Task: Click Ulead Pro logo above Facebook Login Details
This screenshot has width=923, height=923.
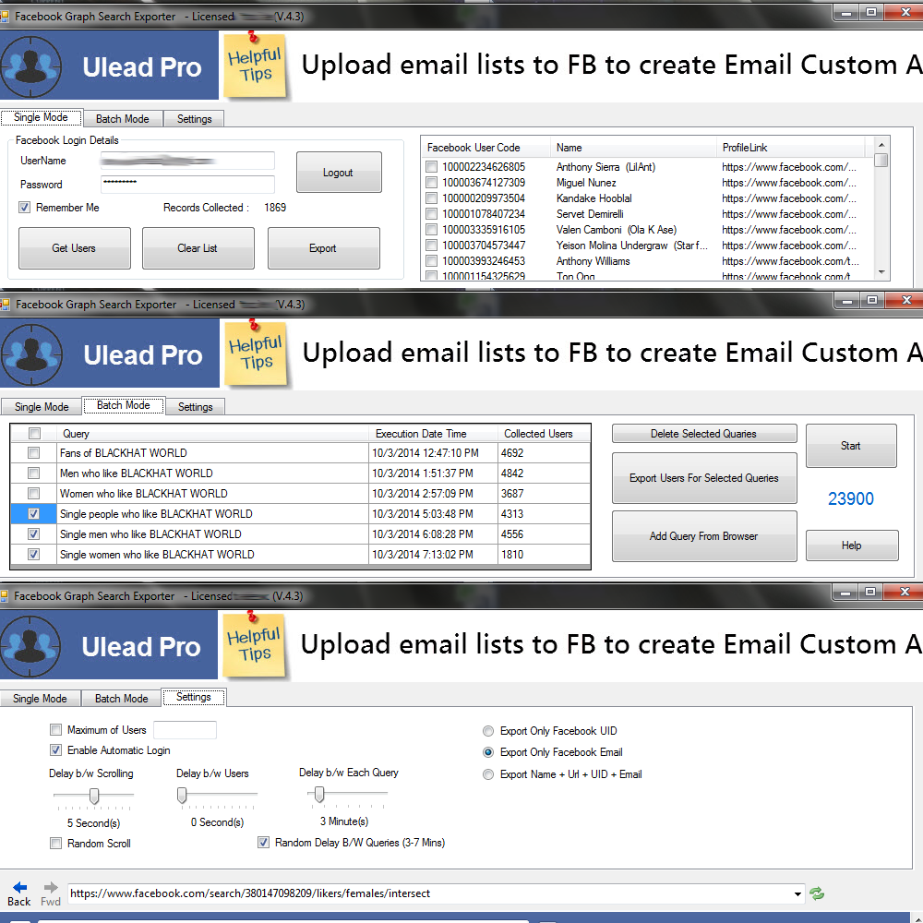Action: (109, 66)
